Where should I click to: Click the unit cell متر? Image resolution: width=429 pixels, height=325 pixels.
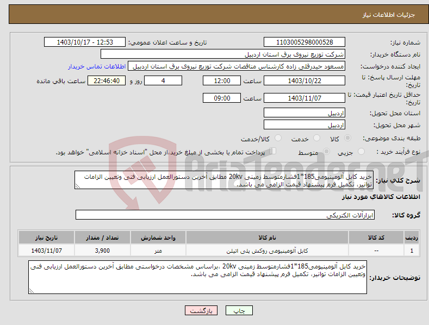point(158,251)
